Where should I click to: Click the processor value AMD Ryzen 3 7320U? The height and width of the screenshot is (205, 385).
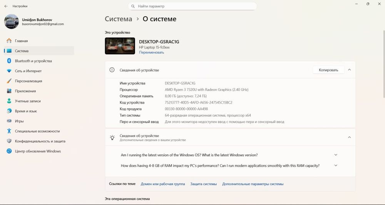click(206, 89)
